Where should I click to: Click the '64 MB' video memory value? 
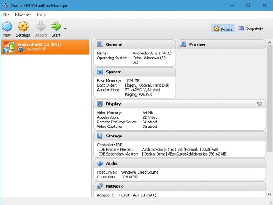[147, 113]
